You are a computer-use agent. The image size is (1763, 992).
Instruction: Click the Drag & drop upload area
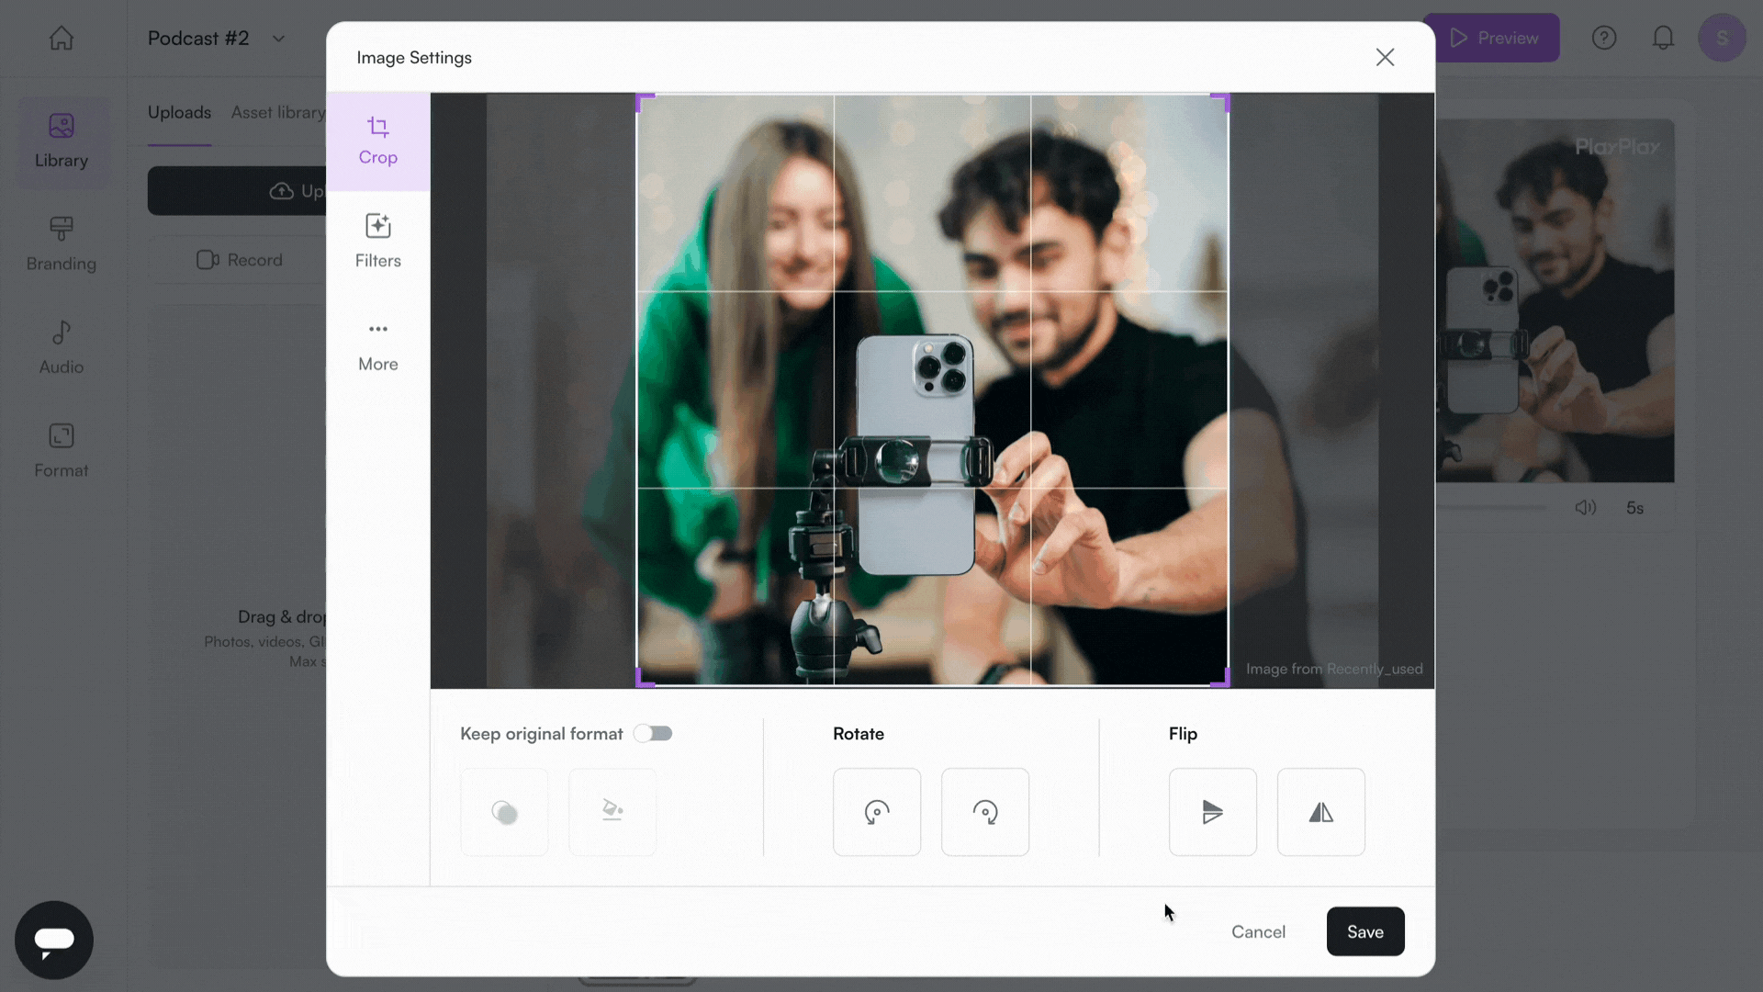[x=237, y=637]
